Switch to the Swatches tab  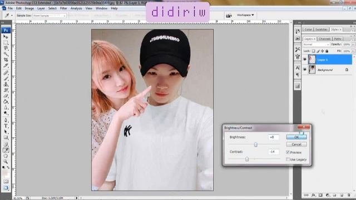[322, 29]
